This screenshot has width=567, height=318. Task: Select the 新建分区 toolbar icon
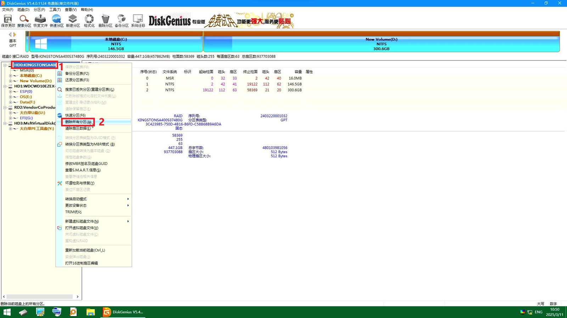click(x=73, y=21)
